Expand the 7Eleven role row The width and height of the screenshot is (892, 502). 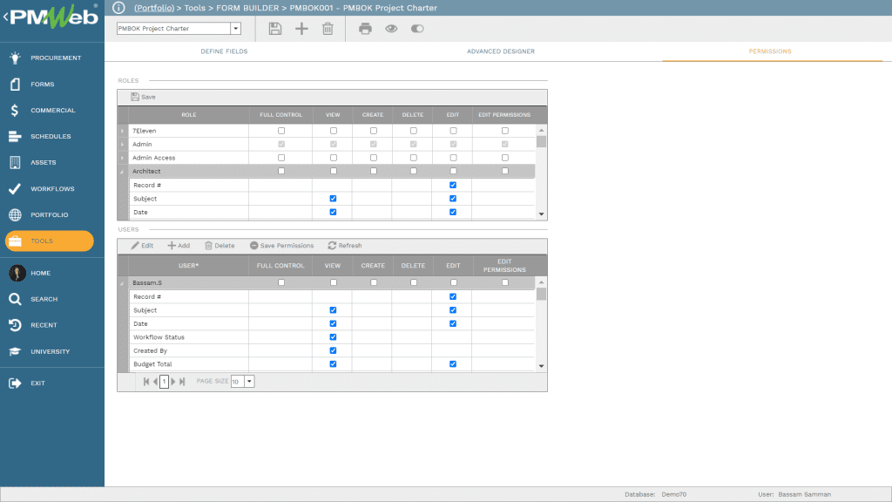pyautogui.click(x=122, y=131)
